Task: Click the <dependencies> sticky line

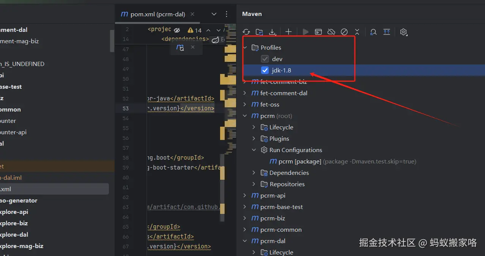Action: 185,39
